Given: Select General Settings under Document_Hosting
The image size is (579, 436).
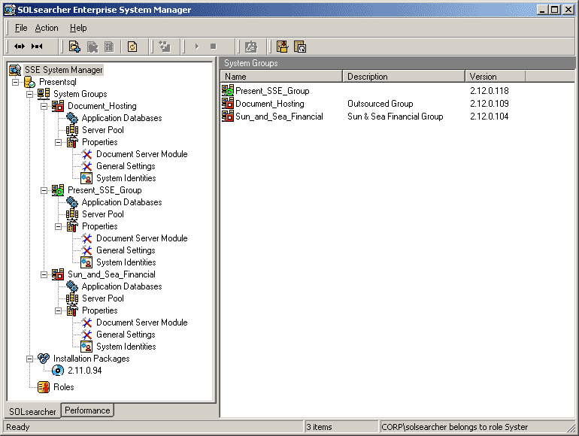Looking at the screenshot, I should [126, 166].
